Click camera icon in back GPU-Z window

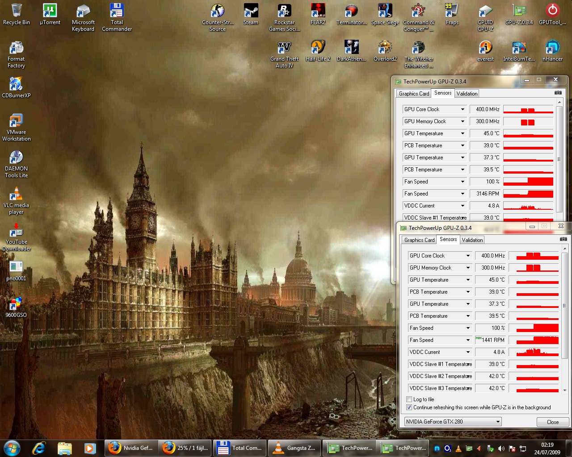pyautogui.click(x=558, y=93)
